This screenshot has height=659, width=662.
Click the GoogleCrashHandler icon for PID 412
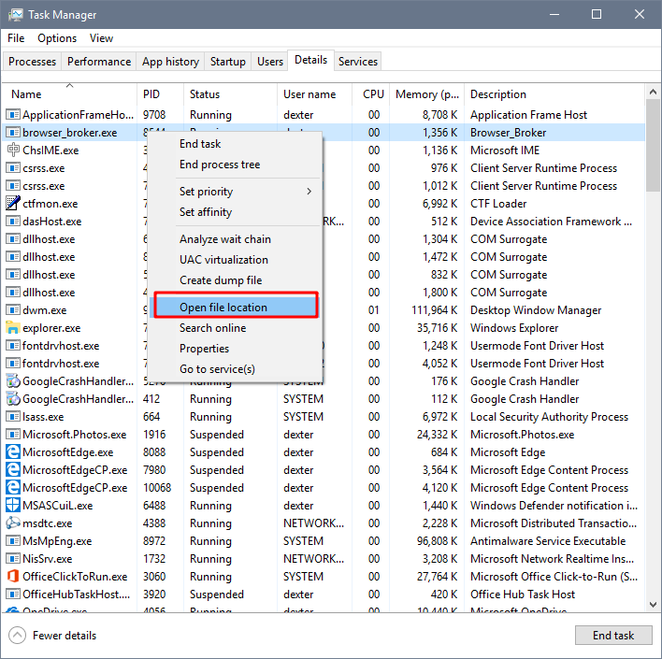(13, 398)
